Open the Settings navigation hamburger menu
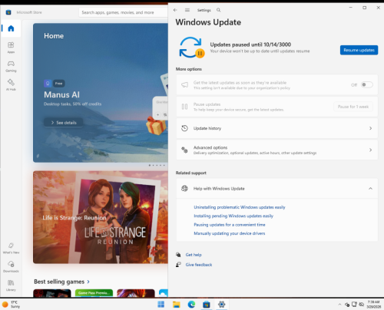 [x=187, y=10]
